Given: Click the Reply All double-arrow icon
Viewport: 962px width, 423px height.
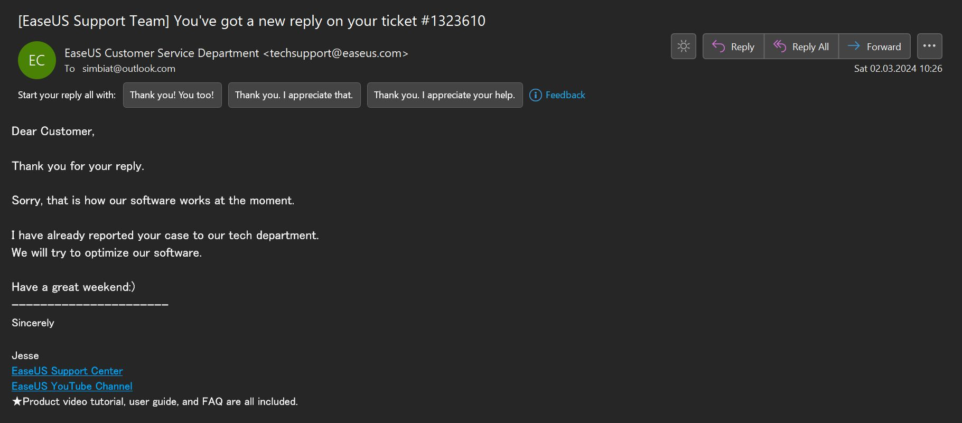Looking at the screenshot, I should click(780, 46).
